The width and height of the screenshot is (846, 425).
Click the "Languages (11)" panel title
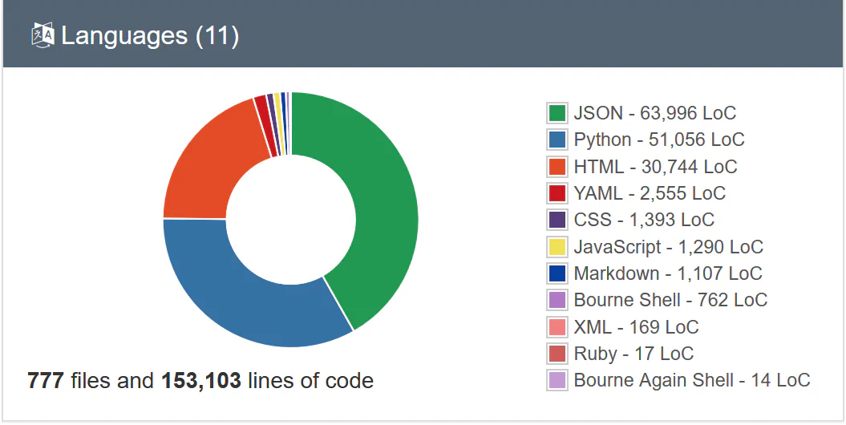coord(150,36)
